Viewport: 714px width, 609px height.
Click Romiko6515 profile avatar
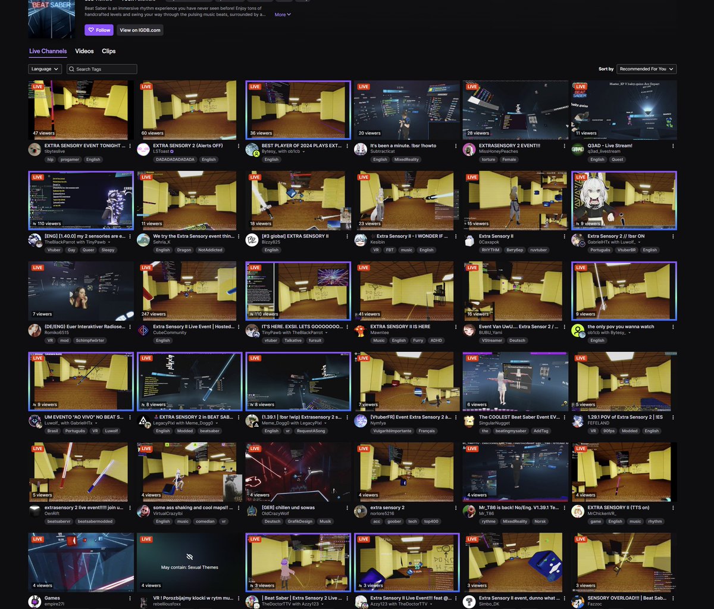click(35, 330)
